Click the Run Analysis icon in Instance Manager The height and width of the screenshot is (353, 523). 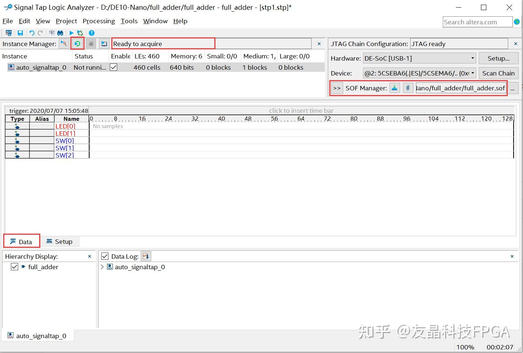tap(64, 44)
